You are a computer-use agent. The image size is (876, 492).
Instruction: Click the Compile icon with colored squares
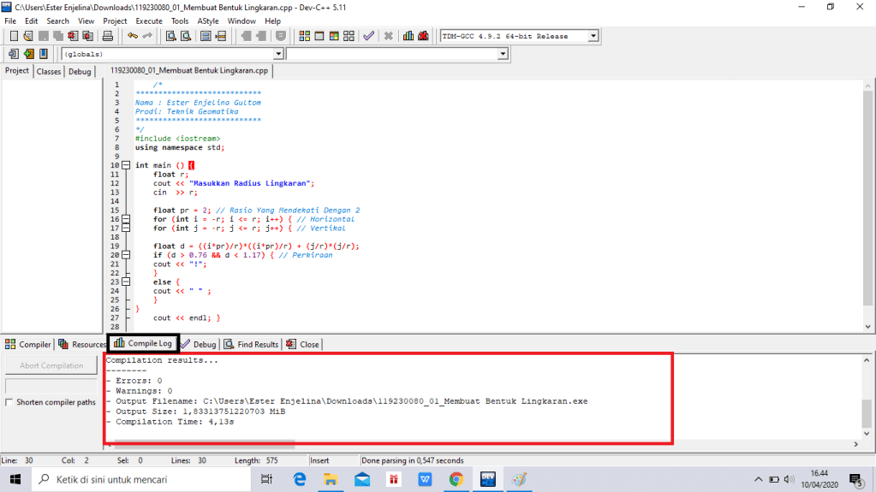point(304,36)
